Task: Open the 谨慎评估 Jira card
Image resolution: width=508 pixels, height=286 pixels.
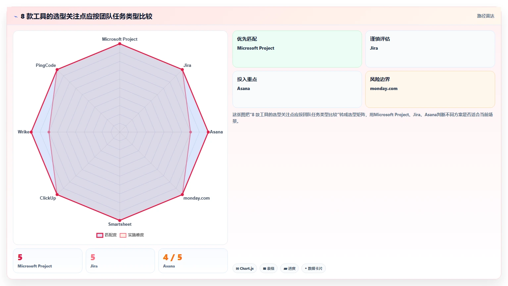Action: click(430, 49)
